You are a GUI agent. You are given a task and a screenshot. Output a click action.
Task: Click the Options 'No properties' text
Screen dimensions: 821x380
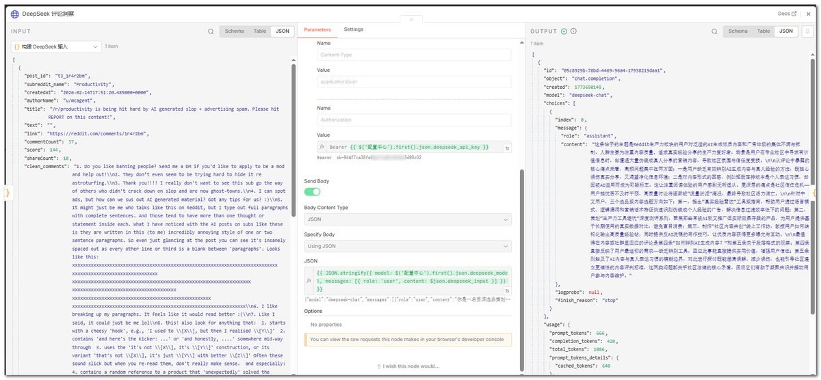327,325
